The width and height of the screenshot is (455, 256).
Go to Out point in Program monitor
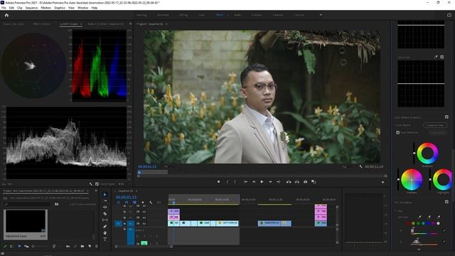(278, 182)
